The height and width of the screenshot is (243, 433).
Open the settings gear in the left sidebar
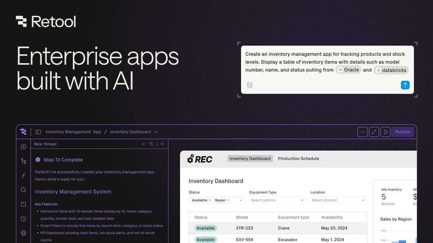click(23, 233)
